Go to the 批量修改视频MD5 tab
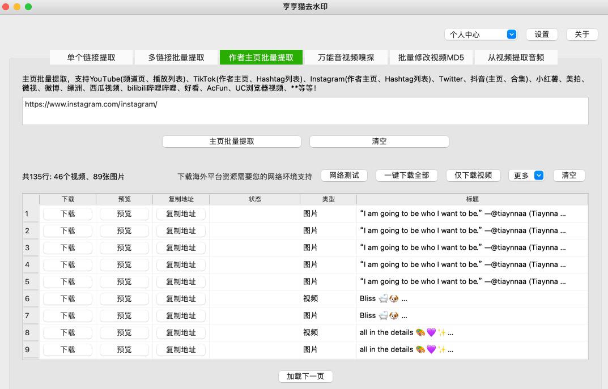 [x=431, y=57]
